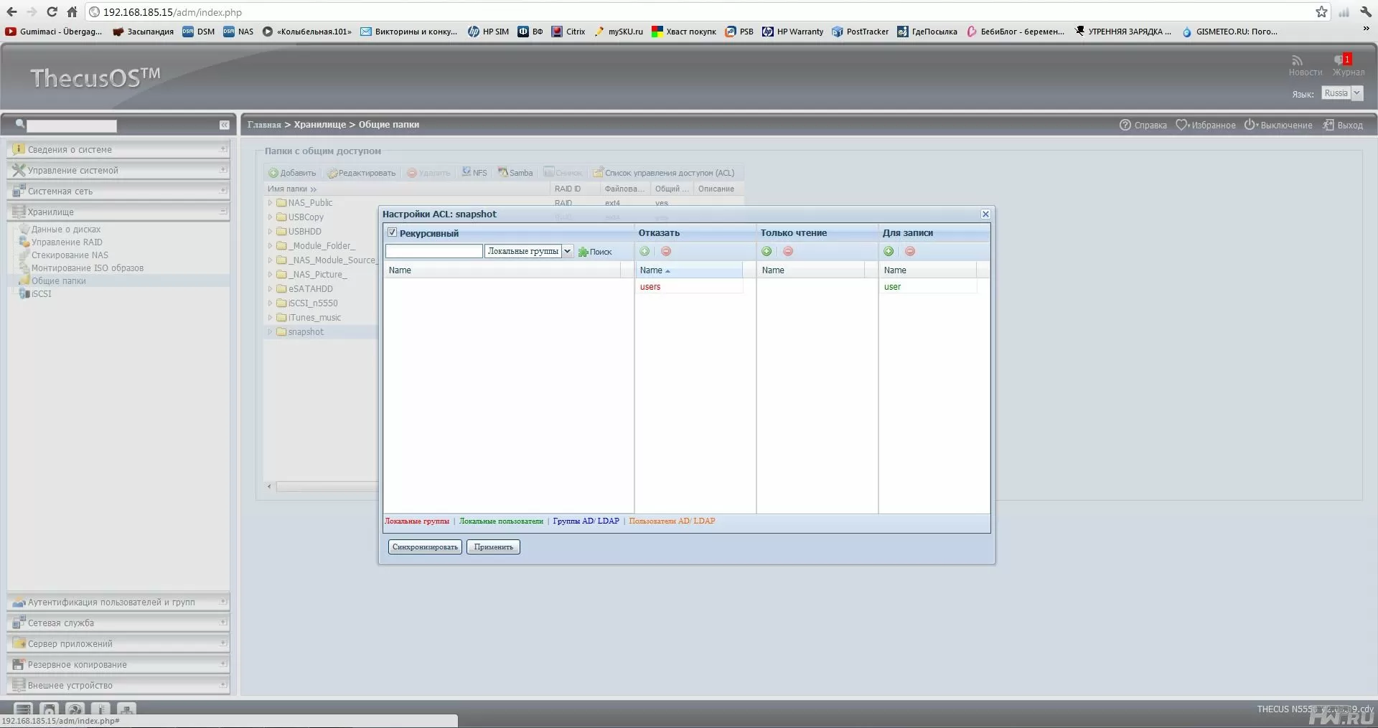Image resolution: width=1378 pixels, height=728 pixels.
Task: Click the Выход logout link
Action: pyautogui.click(x=1343, y=125)
